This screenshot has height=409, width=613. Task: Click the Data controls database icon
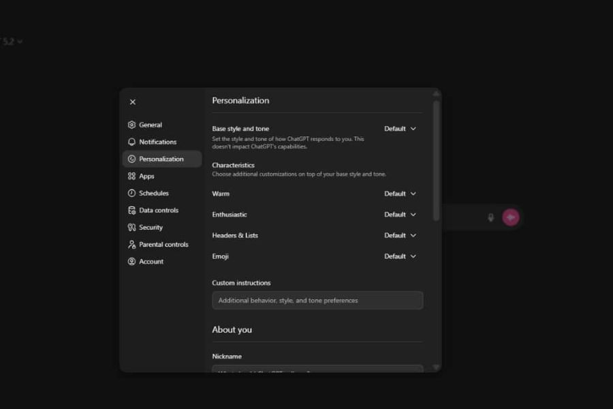pos(132,210)
